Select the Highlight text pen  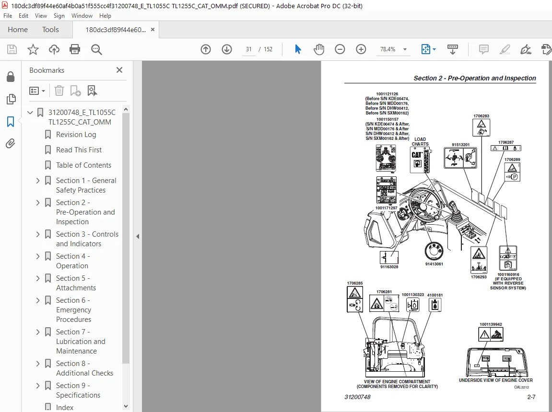click(505, 49)
